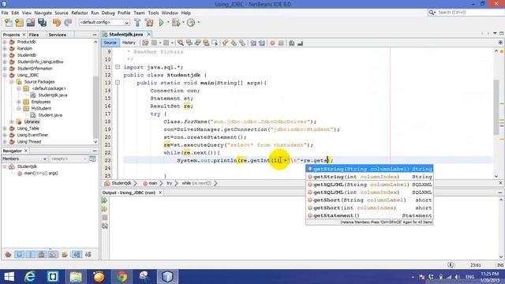
Task: Toggle Rectangular Selection in editor toolbar
Action: [x=214, y=43]
